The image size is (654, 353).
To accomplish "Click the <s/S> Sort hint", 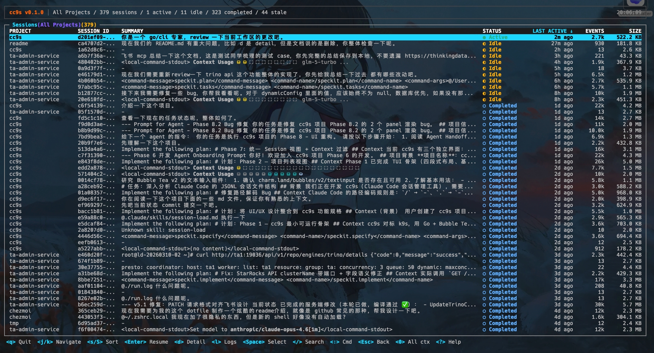I will [x=103, y=342].
